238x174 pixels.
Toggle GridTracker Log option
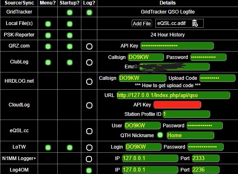(x=89, y=12)
